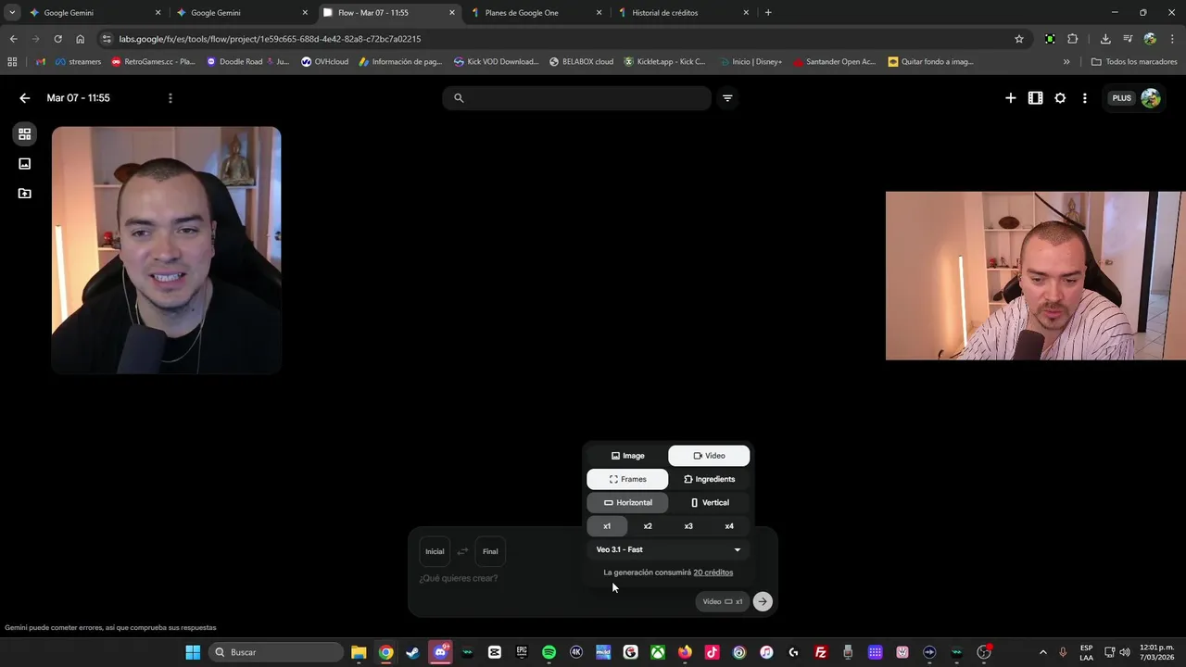The height and width of the screenshot is (667, 1186).
Task: Open the 20 créditos link
Action: click(x=713, y=573)
